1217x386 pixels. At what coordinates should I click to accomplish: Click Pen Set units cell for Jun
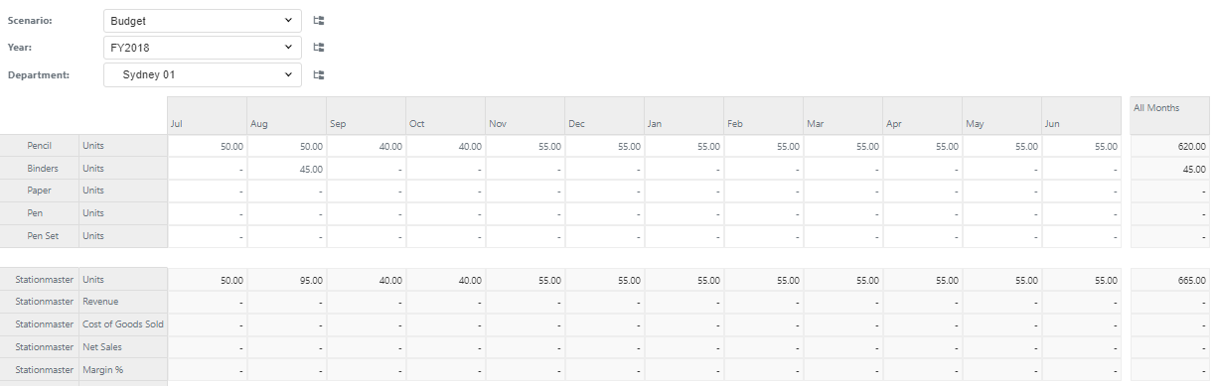pos(1082,236)
